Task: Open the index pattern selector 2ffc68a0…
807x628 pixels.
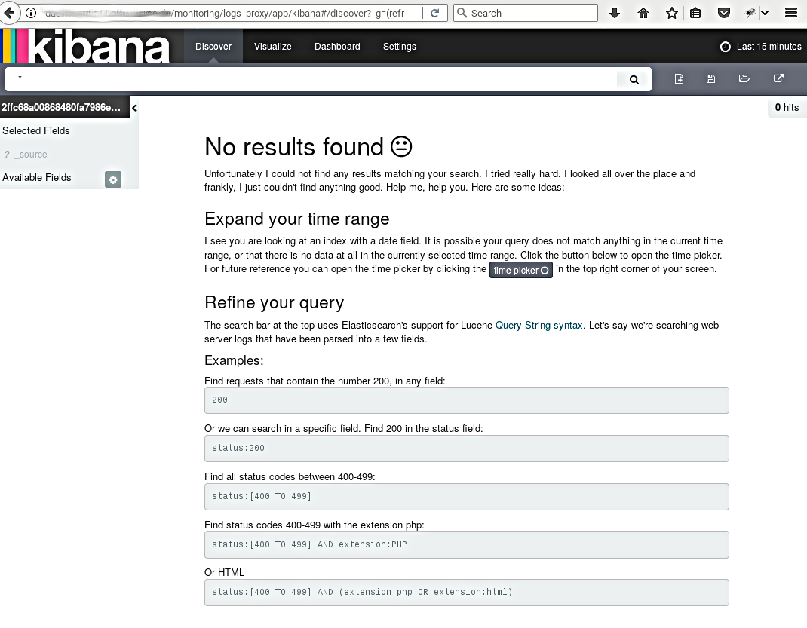Action: pyautogui.click(x=62, y=108)
